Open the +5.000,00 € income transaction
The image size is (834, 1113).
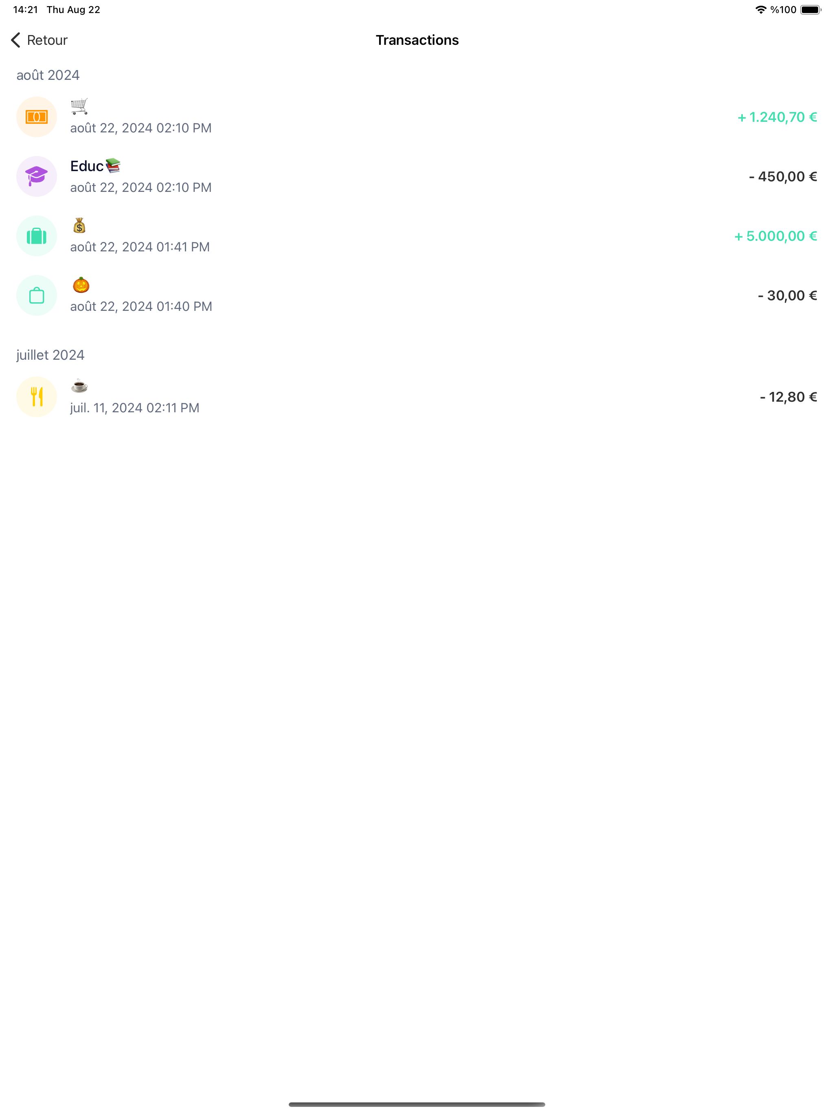coord(775,236)
